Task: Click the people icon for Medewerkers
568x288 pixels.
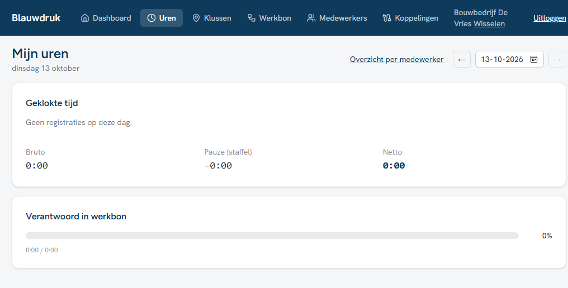Action: point(311,18)
